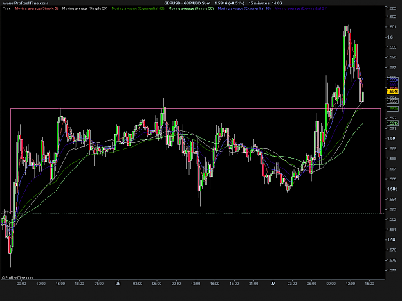Image resolution: width=402 pixels, height=301 pixels.
Task: Click the 1.603 price axis label
Action: [x=392, y=8]
